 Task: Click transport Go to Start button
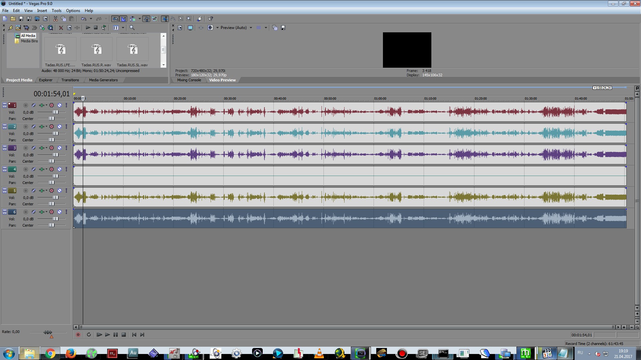134,335
